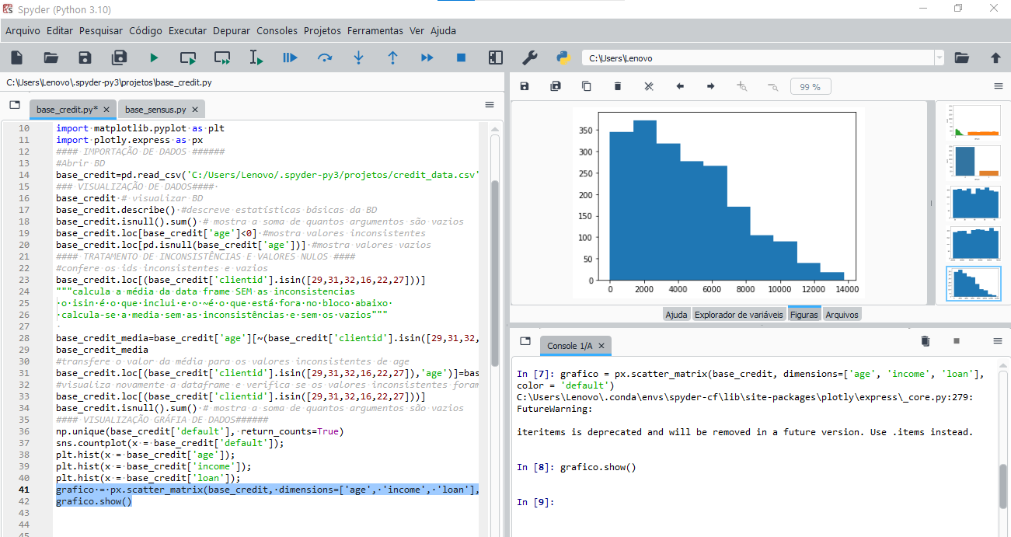Open the Depurar menu

click(x=231, y=30)
